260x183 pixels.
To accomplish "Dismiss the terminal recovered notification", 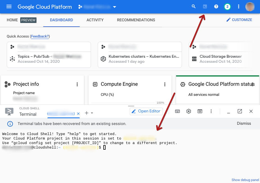I will (244, 124).
